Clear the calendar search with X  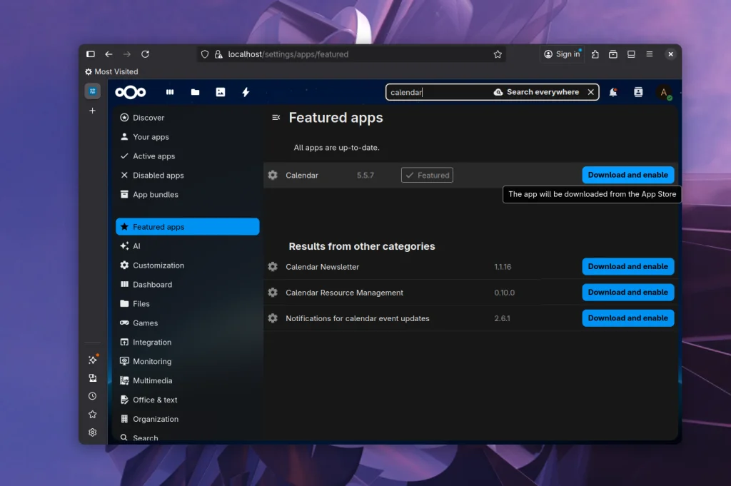coord(590,92)
